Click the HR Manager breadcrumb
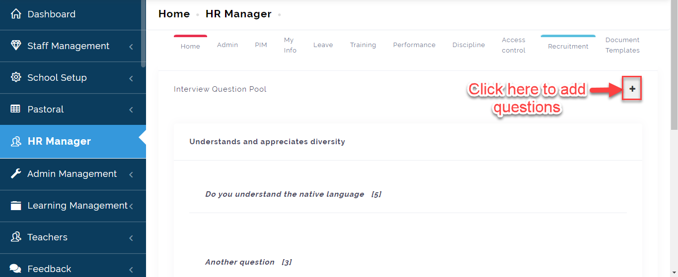Viewport: 678px width, 277px height. coord(238,14)
